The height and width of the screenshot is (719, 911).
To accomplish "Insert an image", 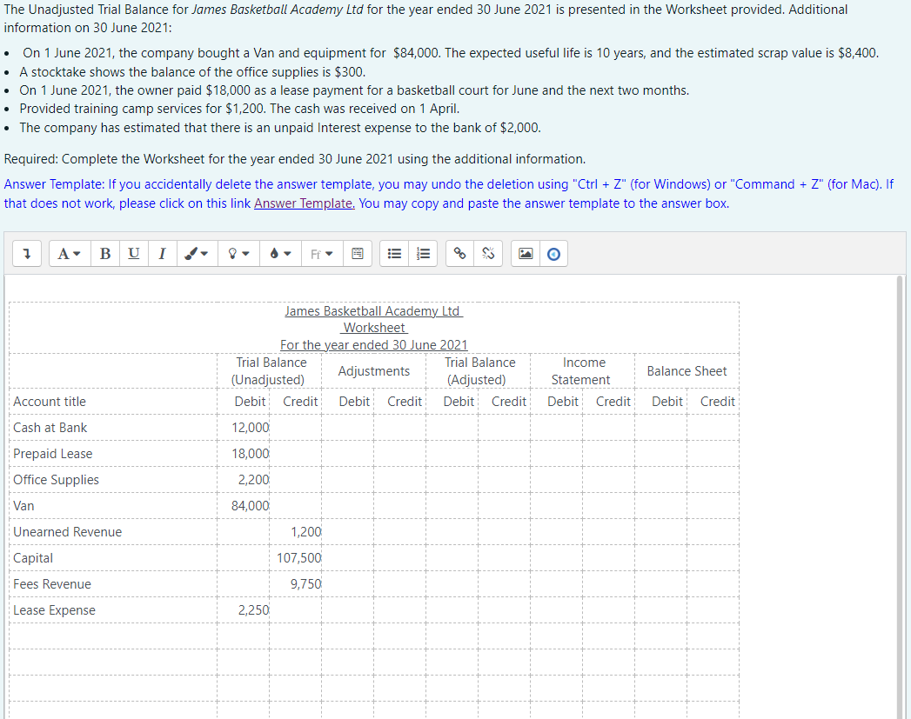I will coord(526,254).
